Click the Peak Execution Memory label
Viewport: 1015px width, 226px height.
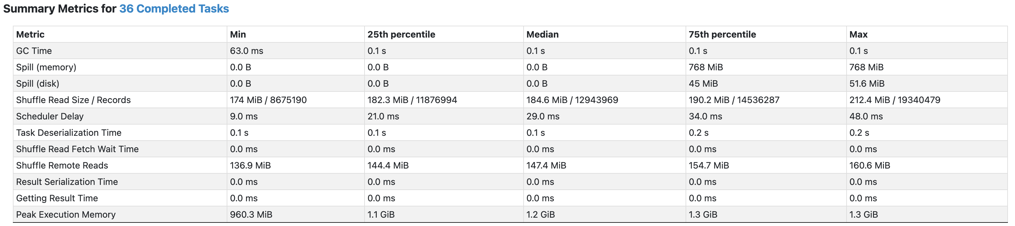[x=66, y=214]
